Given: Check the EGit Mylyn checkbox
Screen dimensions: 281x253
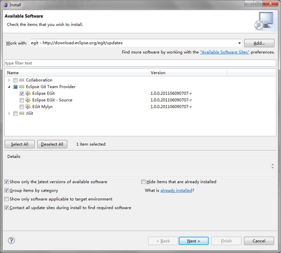Looking at the screenshot, I should [x=22, y=107].
